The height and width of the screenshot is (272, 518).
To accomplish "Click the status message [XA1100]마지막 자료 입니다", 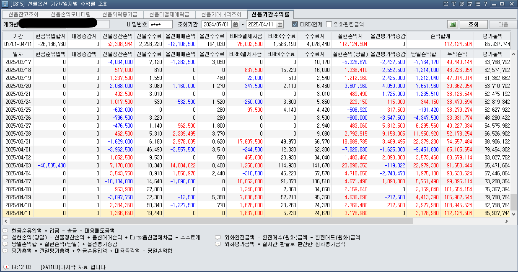I will 73,267.
